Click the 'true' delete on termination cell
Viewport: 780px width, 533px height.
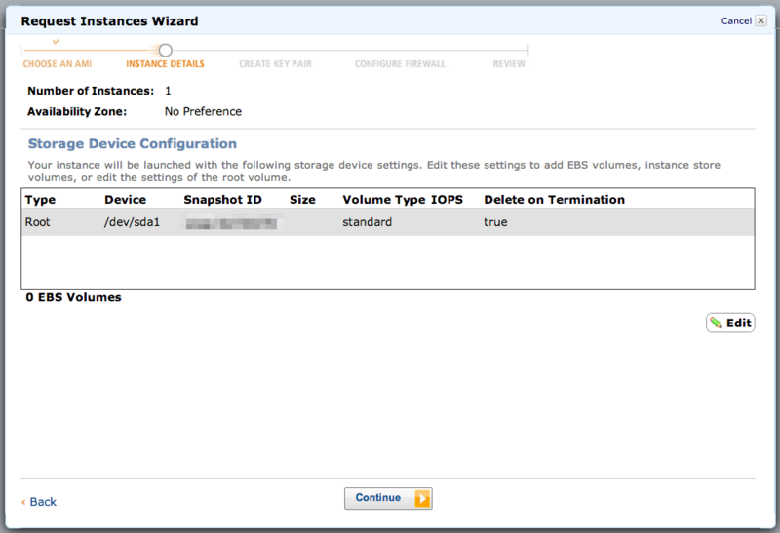[x=495, y=222]
